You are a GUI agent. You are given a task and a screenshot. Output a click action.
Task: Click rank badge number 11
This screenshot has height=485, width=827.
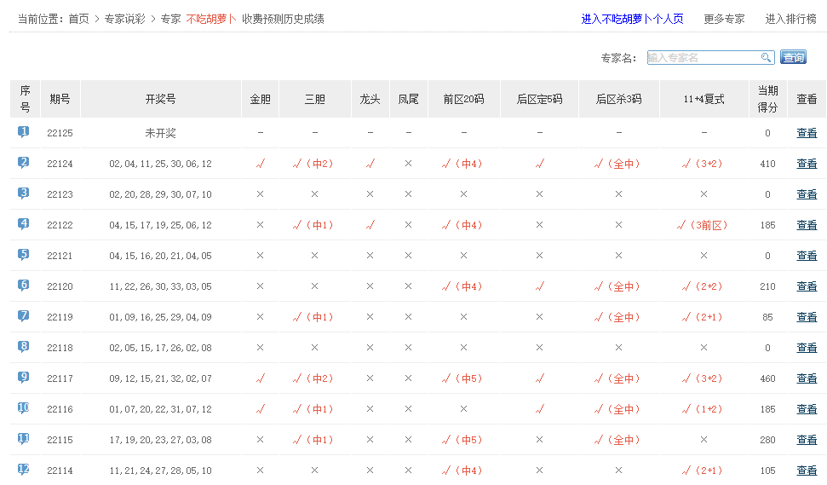[24, 439]
